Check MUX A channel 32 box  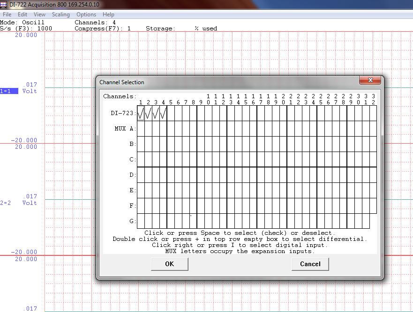tap(373, 129)
